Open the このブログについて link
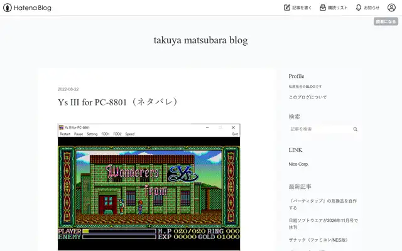The image size is (402, 251). click(x=308, y=97)
